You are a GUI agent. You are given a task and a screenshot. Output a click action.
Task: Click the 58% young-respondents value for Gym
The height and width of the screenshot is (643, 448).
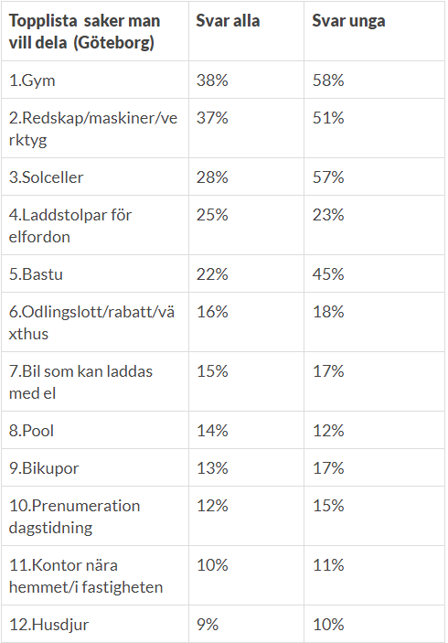point(328,80)
